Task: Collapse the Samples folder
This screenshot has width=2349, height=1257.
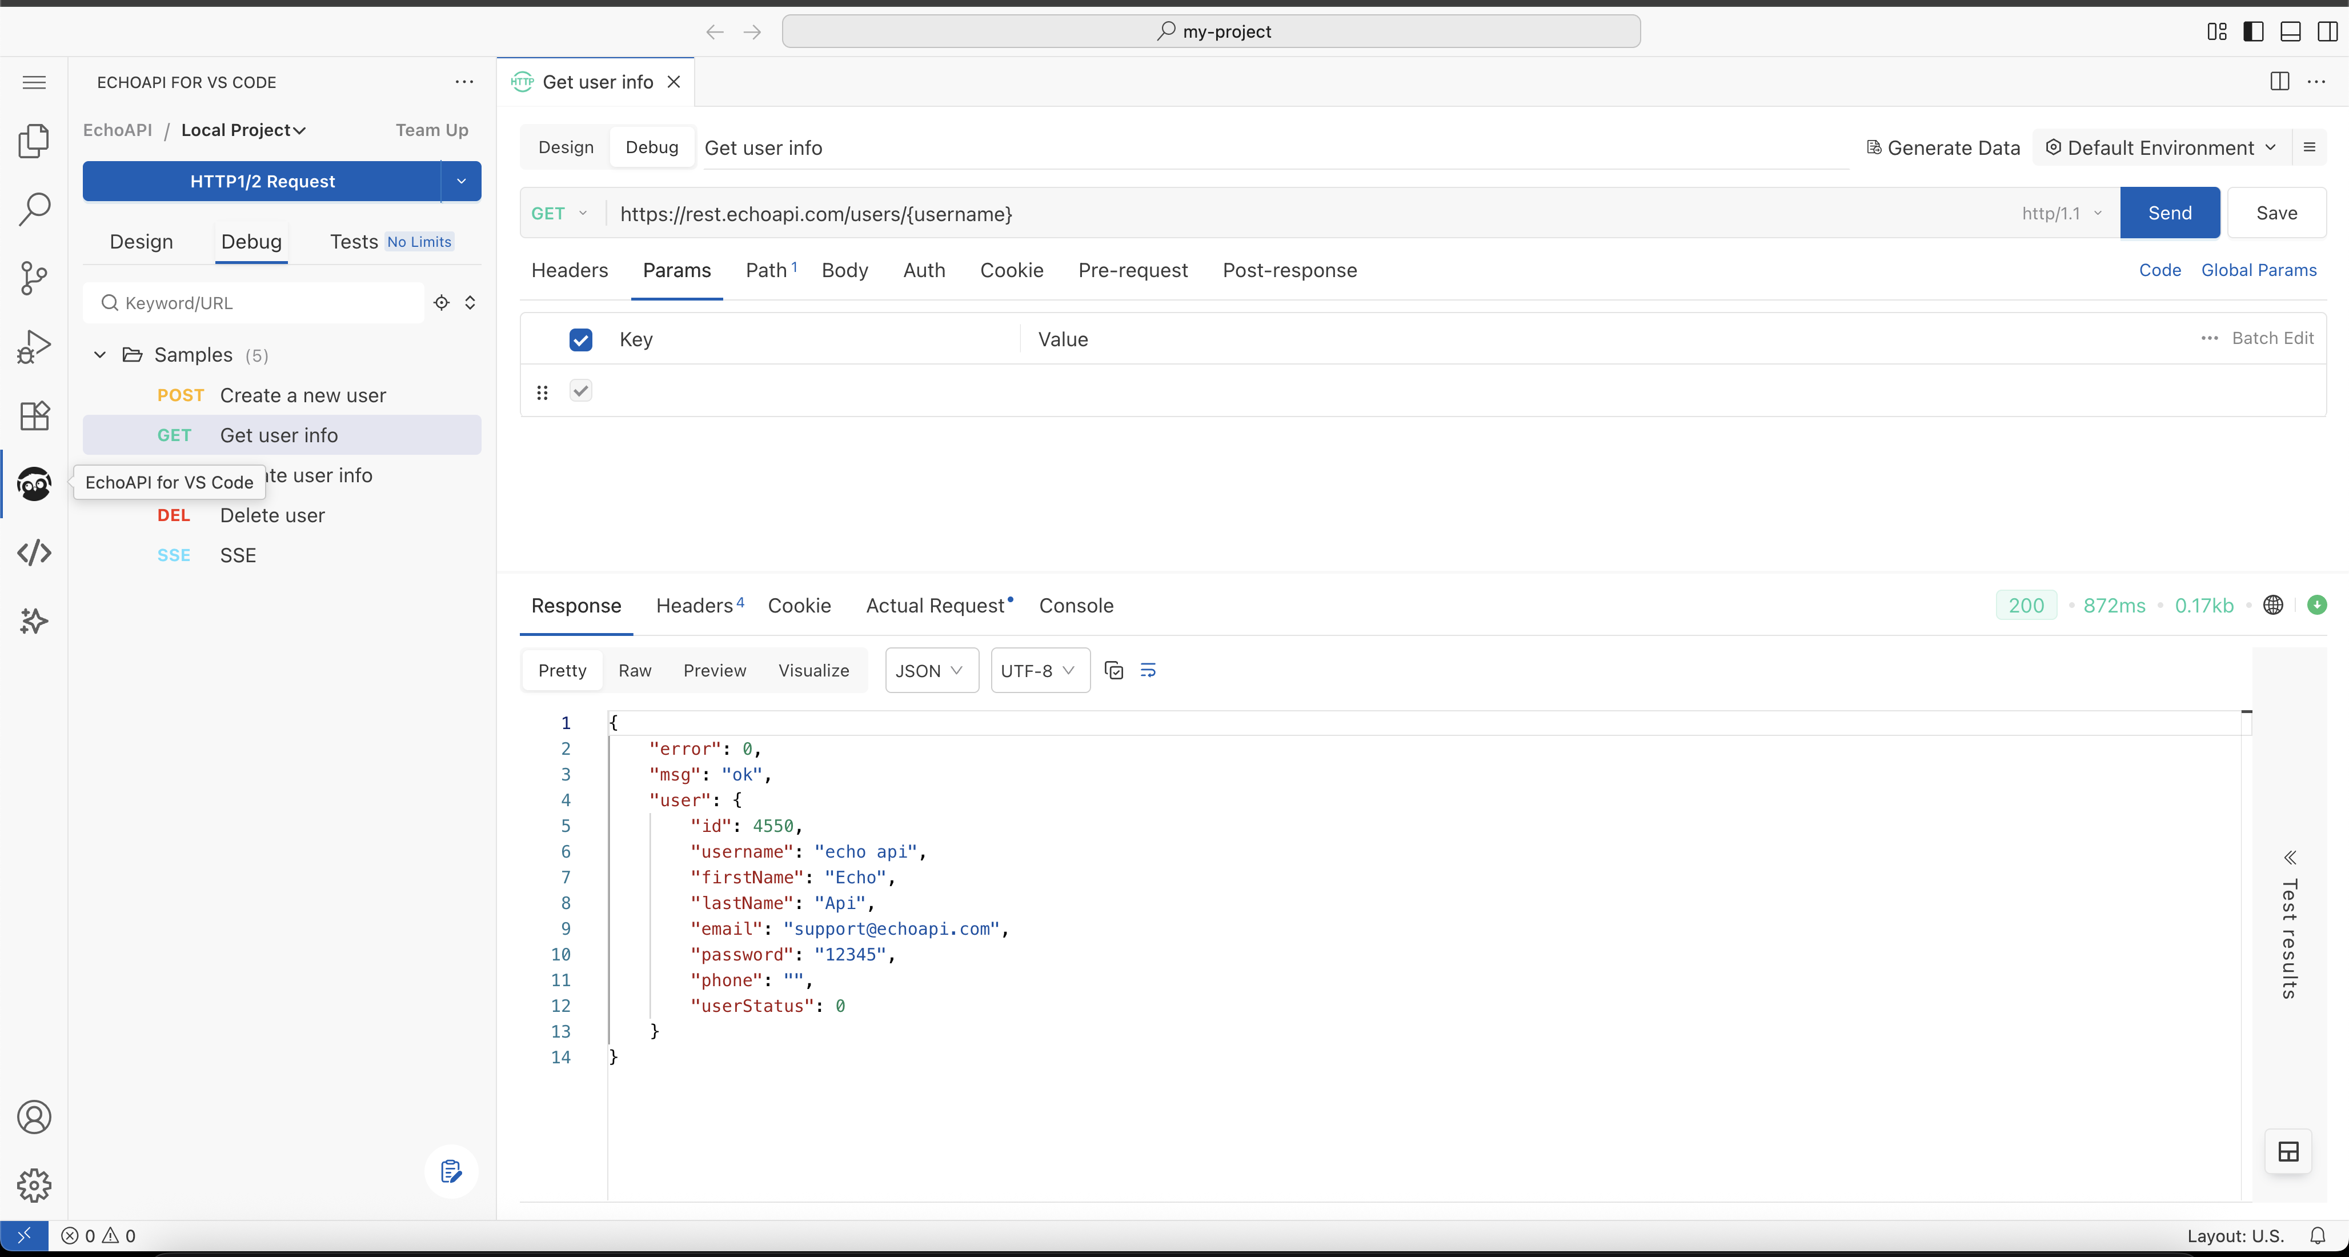Action: click(x=101, y=355)
